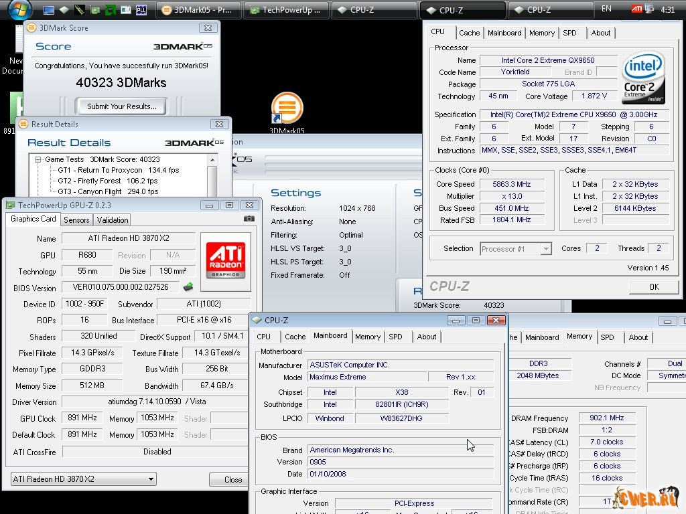Viewport: 686px width, 514px height.
Task: Click the BIOS save chip icon
Action: click(188, 287)
